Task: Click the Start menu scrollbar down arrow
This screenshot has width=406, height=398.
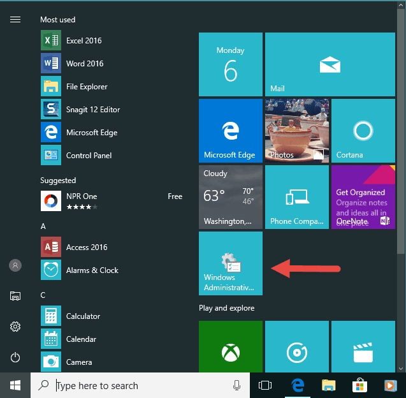Action: point(401,369)
